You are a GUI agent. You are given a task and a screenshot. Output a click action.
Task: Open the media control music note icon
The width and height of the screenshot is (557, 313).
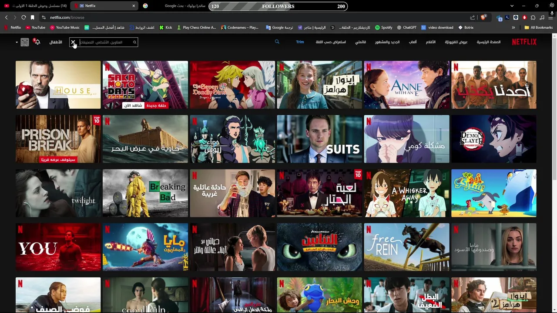(542, 17)
